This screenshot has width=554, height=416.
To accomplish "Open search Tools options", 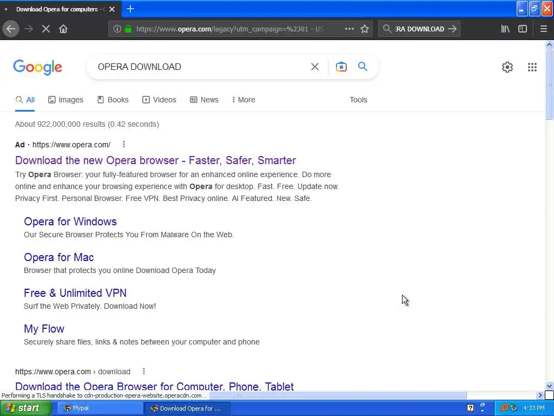I will tap(358, 100).
